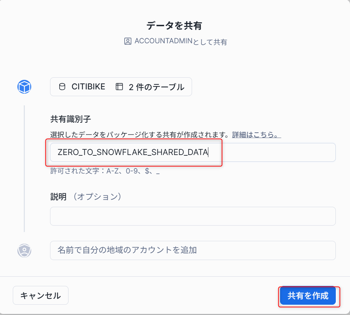Open the 詳細はこちら link
The width and height of the screenshot is (350, 315).
(x=257, y=135)
